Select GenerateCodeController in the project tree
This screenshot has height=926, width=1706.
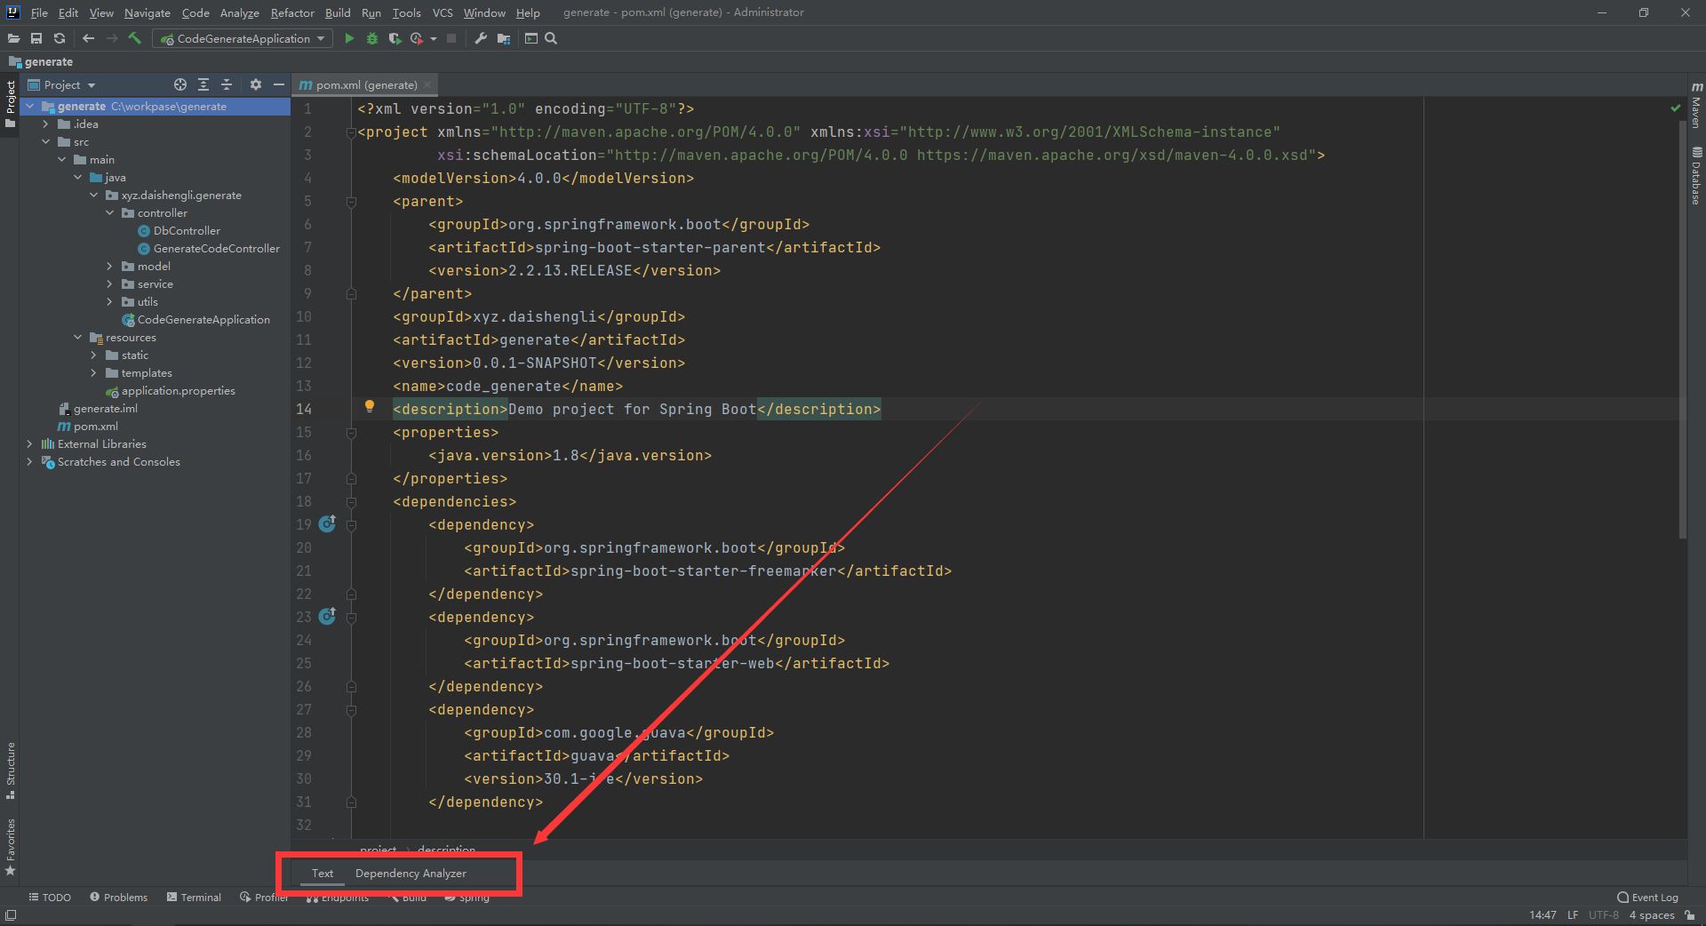(x=216, y=248)
